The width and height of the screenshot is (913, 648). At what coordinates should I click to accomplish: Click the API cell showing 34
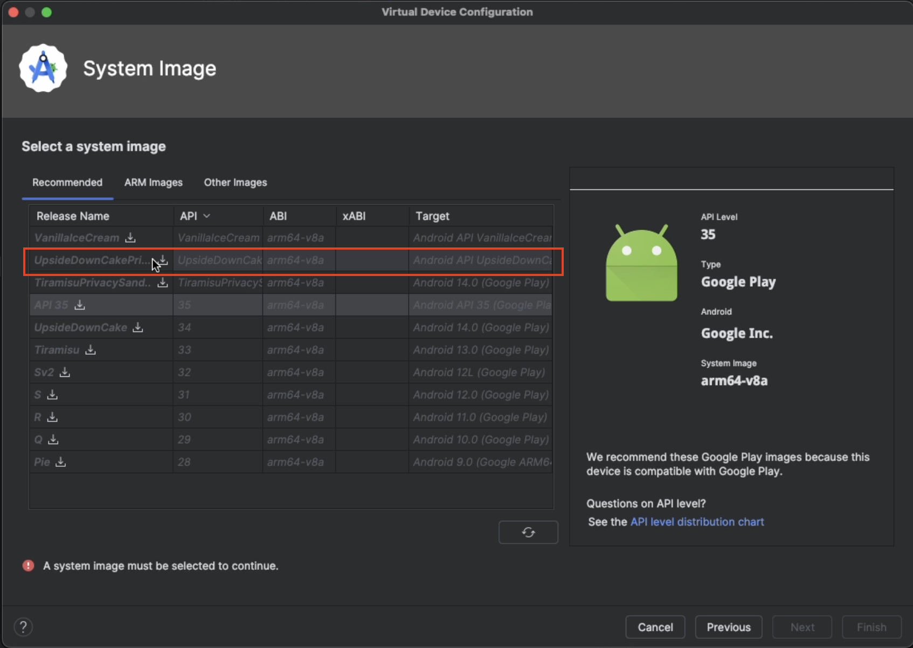coord(218,327)
